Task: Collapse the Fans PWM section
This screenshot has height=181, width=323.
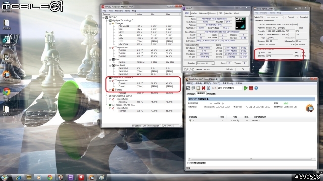Action: tap(110, 66)
